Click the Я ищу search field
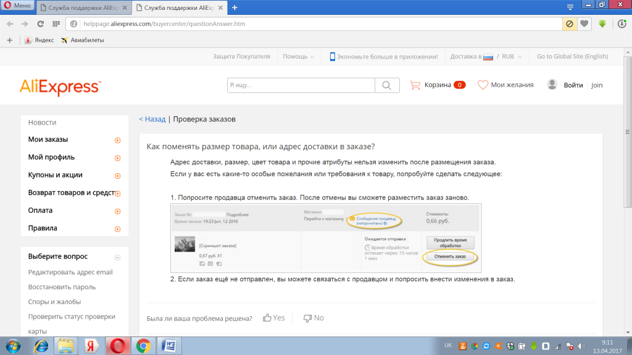The width and height of the screenshot is (632, 355). pos(301,85)
